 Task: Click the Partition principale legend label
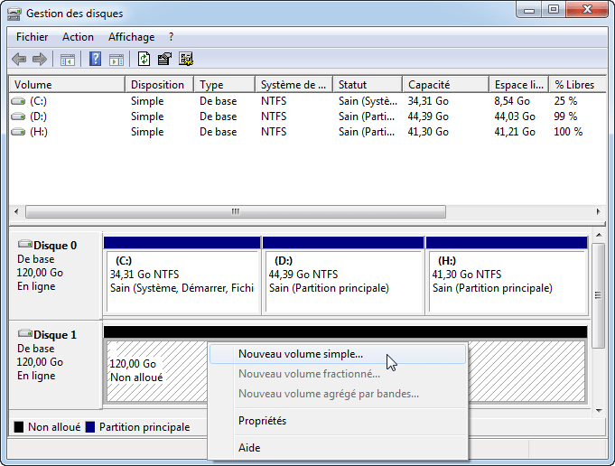(144, 427)
